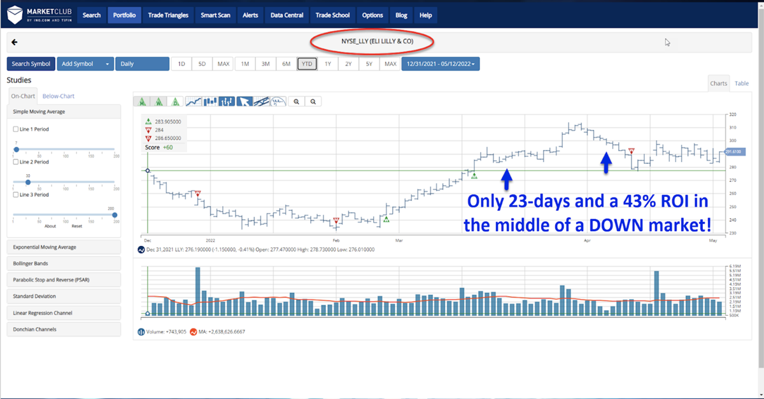The image size is (764, 399).
Task: Select the pointer cursor tool
Action: point(244,101)
